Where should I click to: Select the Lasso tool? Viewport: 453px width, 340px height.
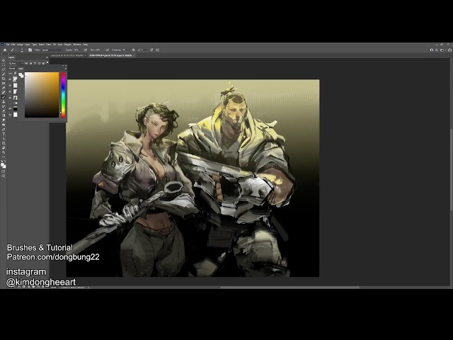pyautogui.click(x=4, y=69)
